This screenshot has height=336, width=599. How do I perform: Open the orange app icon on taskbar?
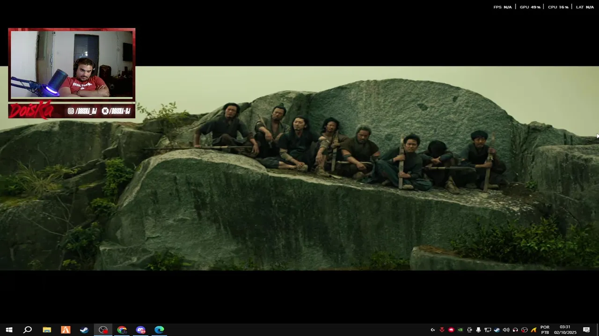point(66,329)
